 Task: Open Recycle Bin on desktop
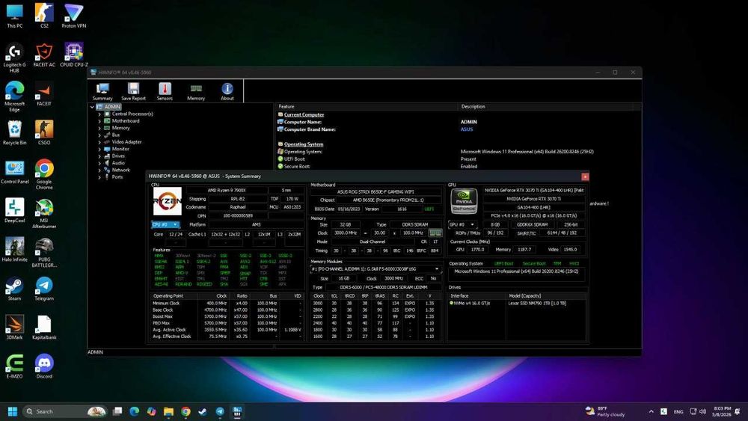[x=14, y=132]
